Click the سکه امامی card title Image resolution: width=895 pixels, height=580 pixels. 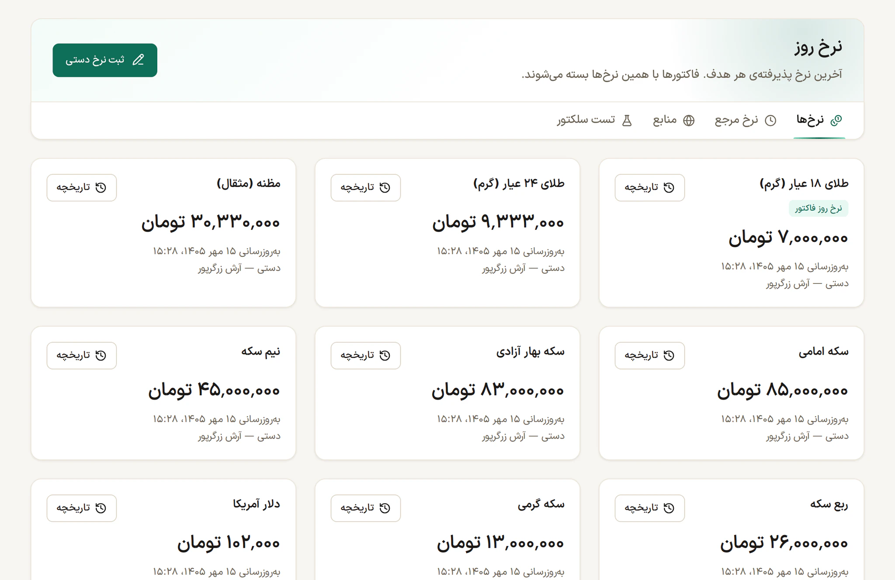click(824, 352)
